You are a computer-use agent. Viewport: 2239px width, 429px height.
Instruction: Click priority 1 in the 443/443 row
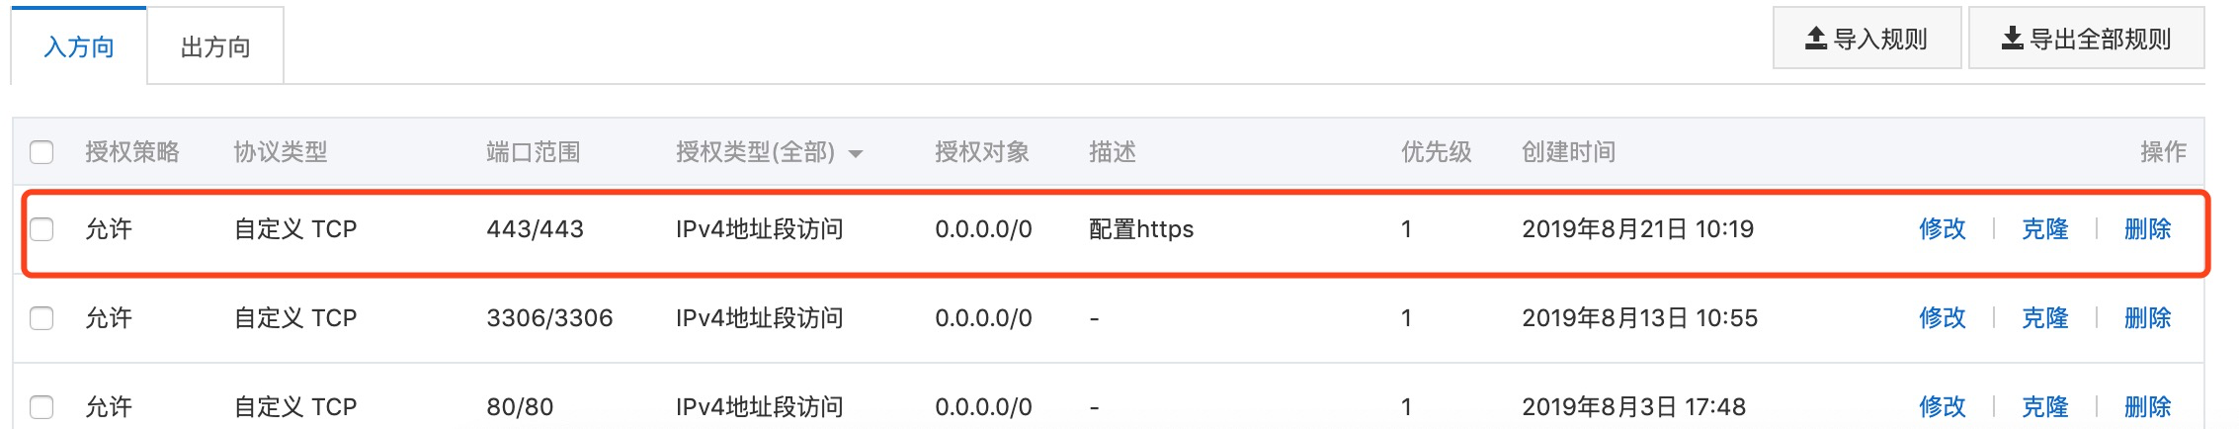click(x=1406, y=229)
